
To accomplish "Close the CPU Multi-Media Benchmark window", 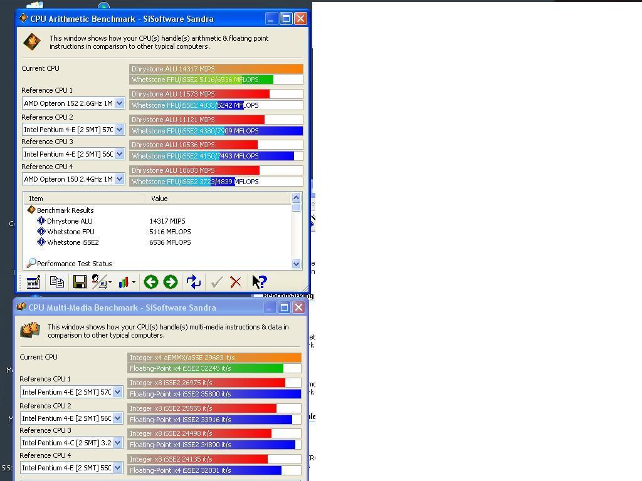I will (x=299, y=307).
